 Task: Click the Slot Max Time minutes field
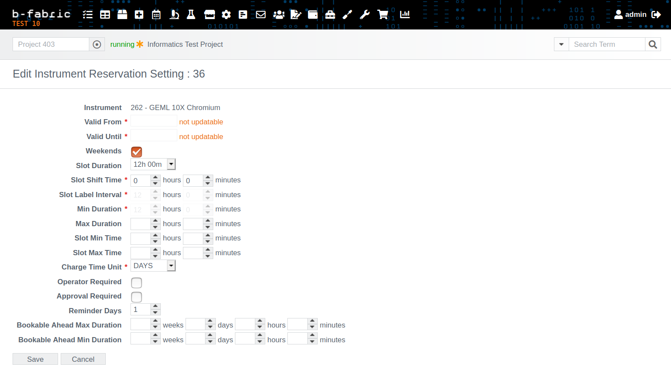(x=198, y=253)
